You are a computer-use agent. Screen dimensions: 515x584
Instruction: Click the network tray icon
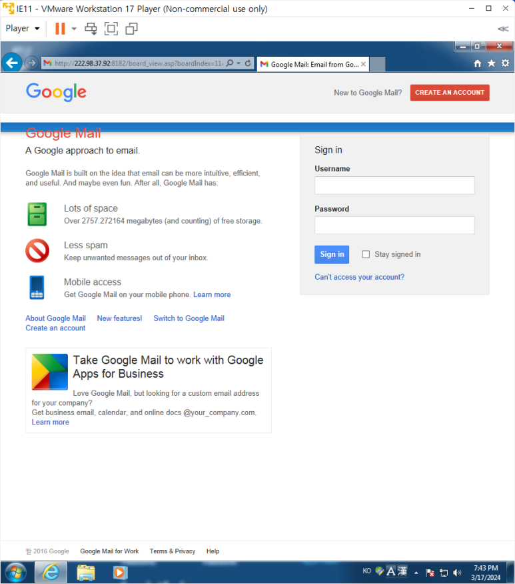click(x=444, y=573)
